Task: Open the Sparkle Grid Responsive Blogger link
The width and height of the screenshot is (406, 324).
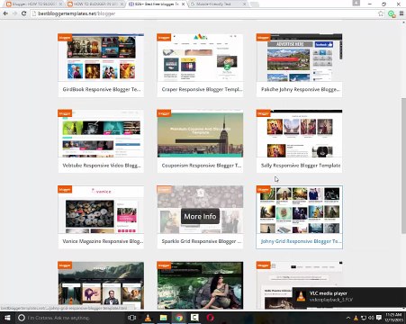Action: 202,241
